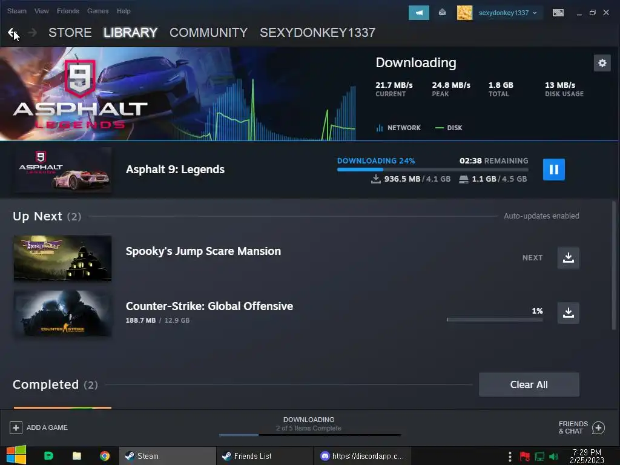Go to the COMMUNITY tab
This screenshot has height=465, width=620.
(208, 33)
